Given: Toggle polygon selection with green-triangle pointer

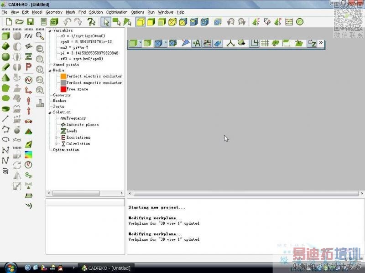Looking at the screenshot, I should tap(127, 22).
